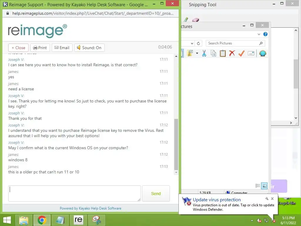Maximize the Snipping Tool window
The width and height of the screenshot is (301, 226).
point(282,4)
